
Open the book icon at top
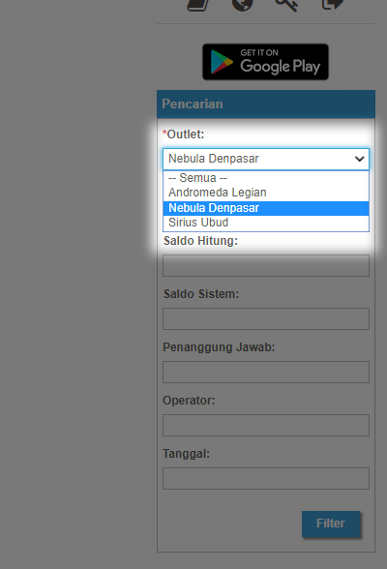[x=198, y=5]
